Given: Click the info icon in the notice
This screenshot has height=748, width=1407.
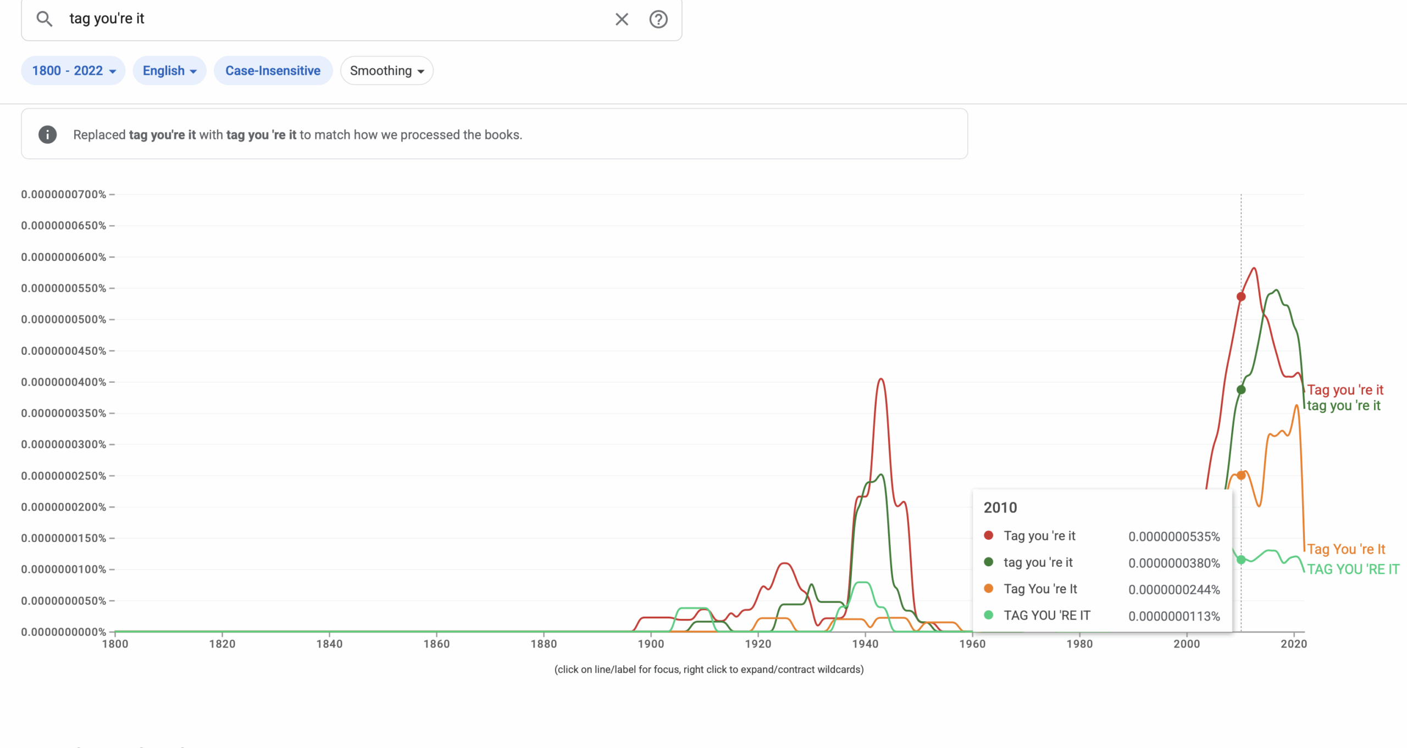Looking at the screenshot, I should tap(48, 135).
